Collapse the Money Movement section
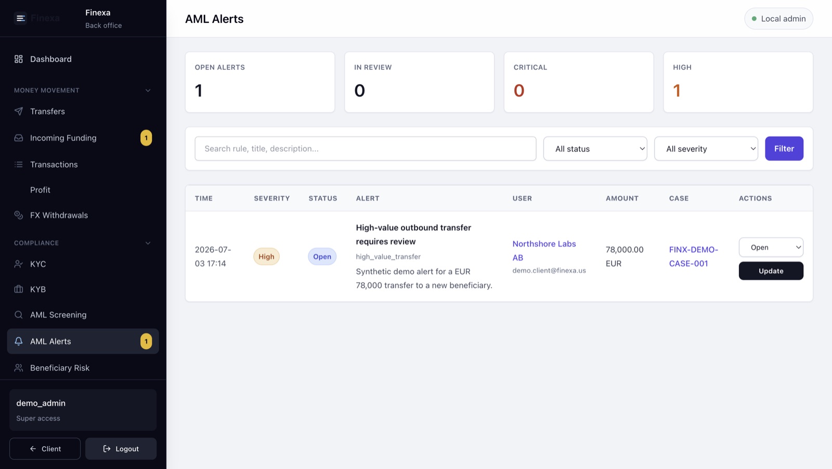Screen dimensions: 832x469 pyautogui.click(x=148, y=90)
